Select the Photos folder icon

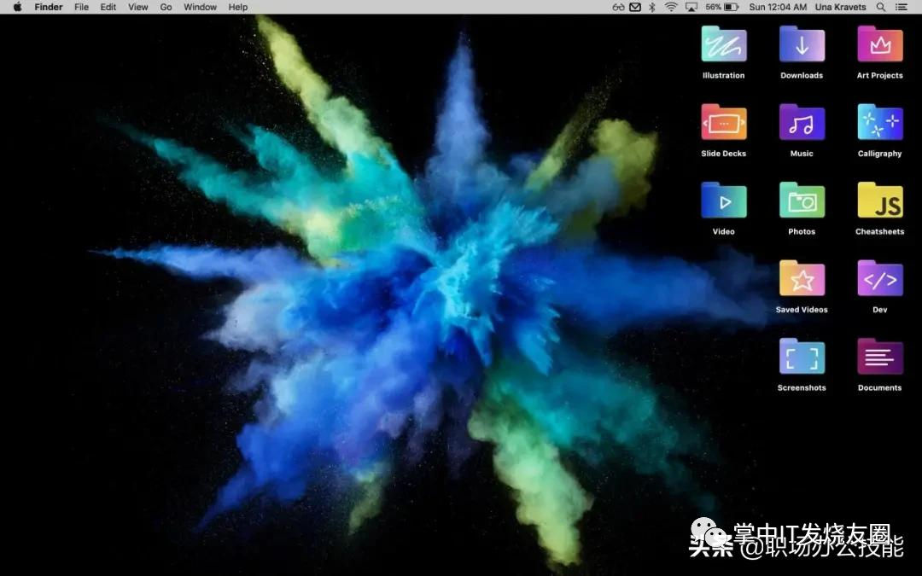pyautogui.click(x=802, y=201)
